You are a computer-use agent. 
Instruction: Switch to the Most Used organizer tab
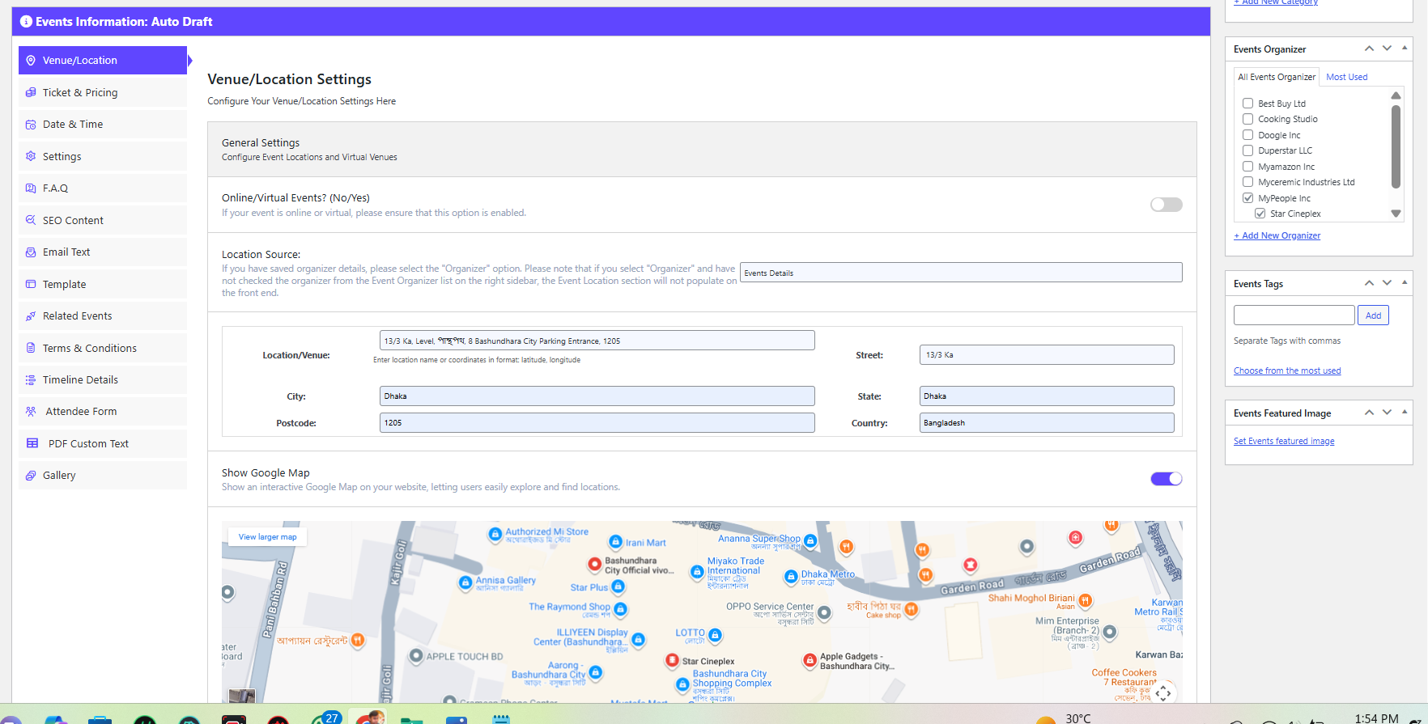point(1346,77)
